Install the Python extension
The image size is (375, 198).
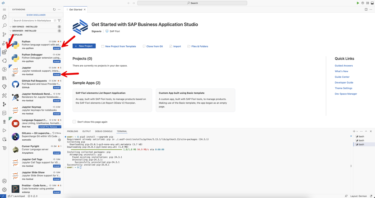tap(57, 48)
